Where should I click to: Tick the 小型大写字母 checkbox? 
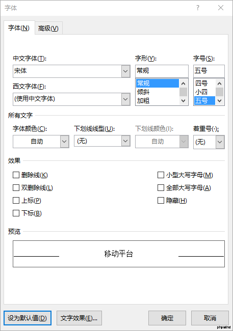click(x=161, y=175)
